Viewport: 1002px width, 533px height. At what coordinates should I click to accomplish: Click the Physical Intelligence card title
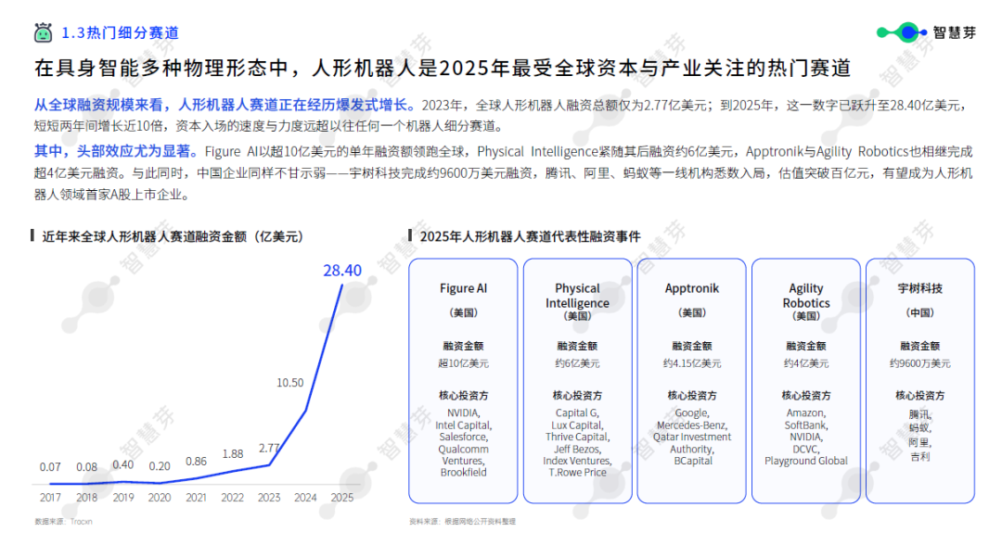click(x=577, y=296)
